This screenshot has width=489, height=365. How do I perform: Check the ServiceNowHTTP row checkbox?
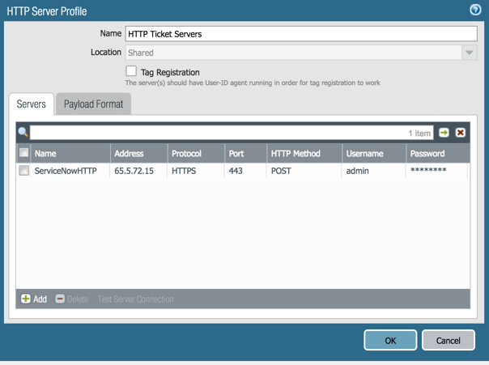click(x=24, y=171)
